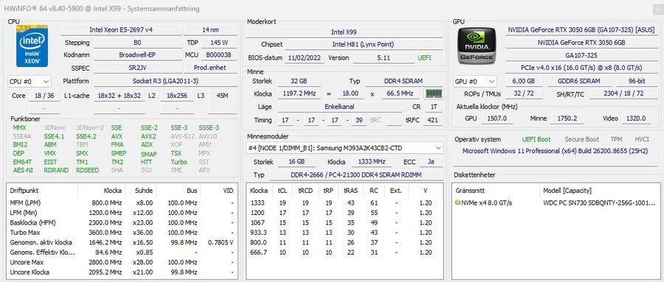664x282 pixels.
Task: Click the Enkelkanal mode field
Action: point(339,107)
